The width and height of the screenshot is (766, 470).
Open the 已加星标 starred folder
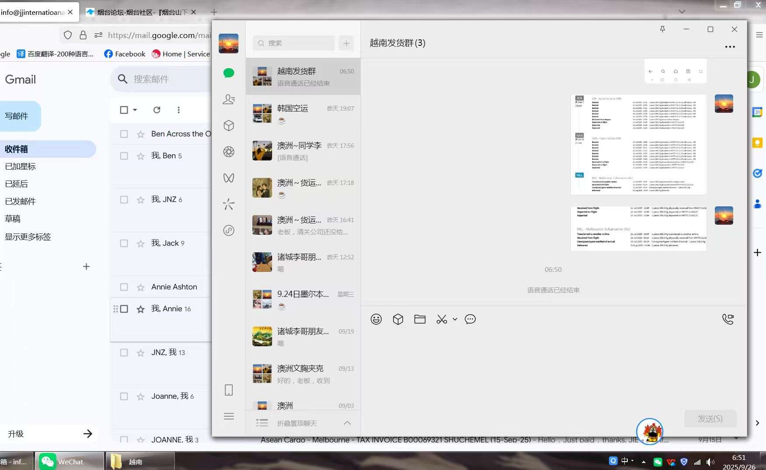[21, 167]
